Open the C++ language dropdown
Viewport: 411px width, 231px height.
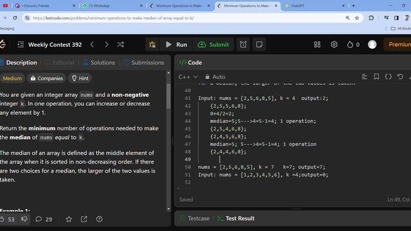click(x=188, y=77)
